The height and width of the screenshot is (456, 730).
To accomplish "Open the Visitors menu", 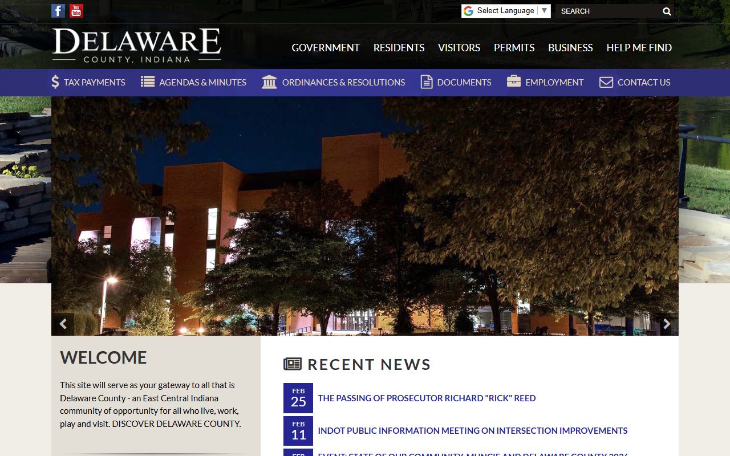I will click(x=459, y=48).
